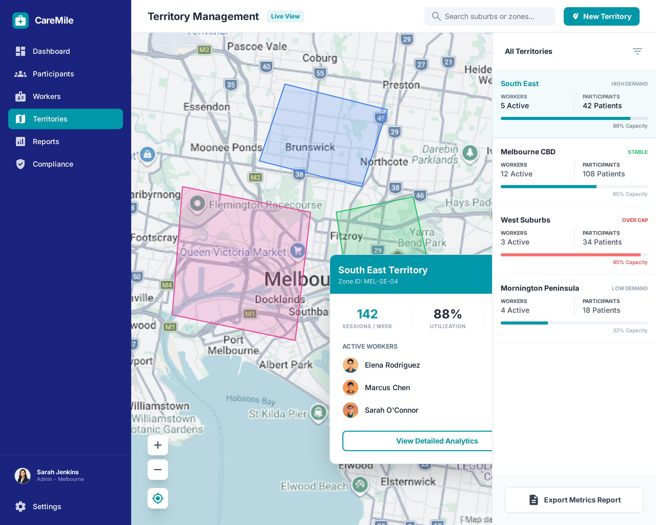Export Metrics Report from the side panel
This screenshot has width=656, height=525.
(574, 500)
